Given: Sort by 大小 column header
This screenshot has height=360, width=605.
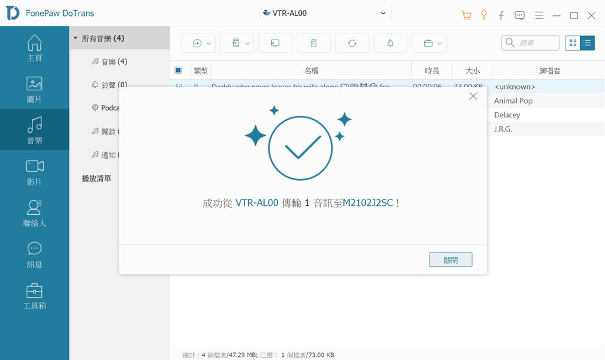Looking at the screenshot, I should click(x=472, y=71).
